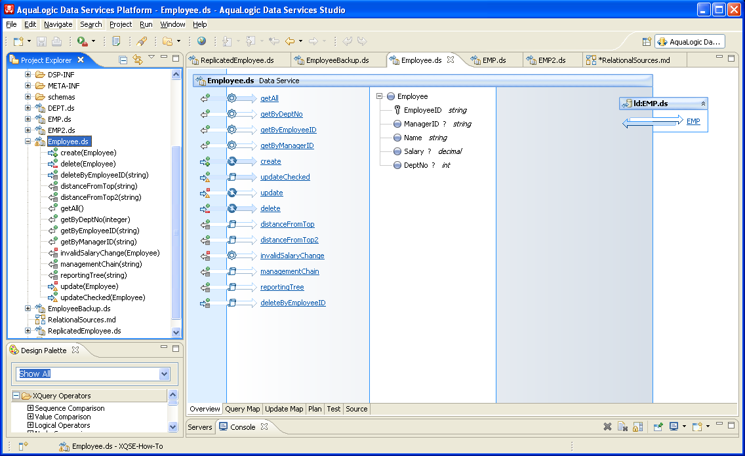Click the EMP link in ld:EMP.ds
The height and width of the screenshot is (456, 745).
693,121
